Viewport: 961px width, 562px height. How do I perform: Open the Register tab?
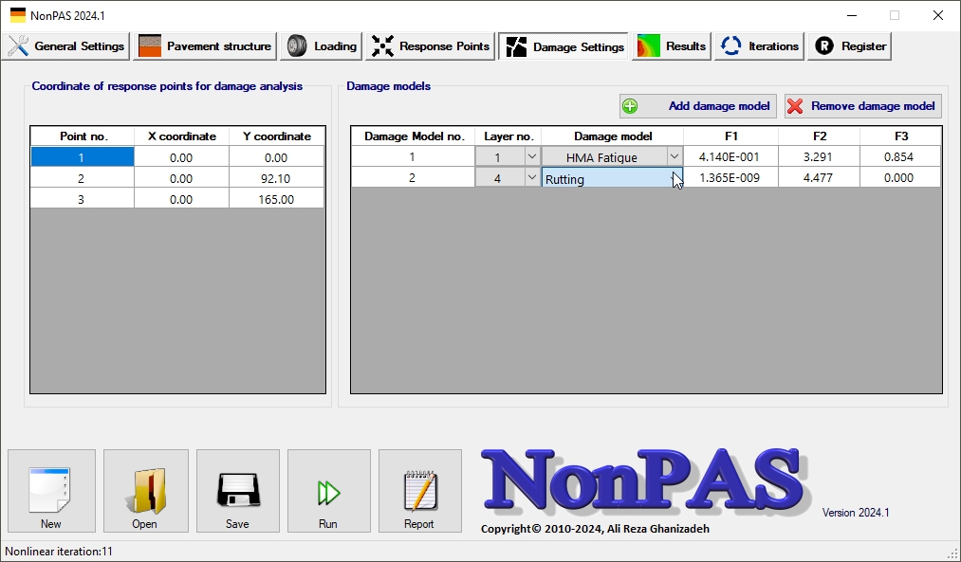850,46
